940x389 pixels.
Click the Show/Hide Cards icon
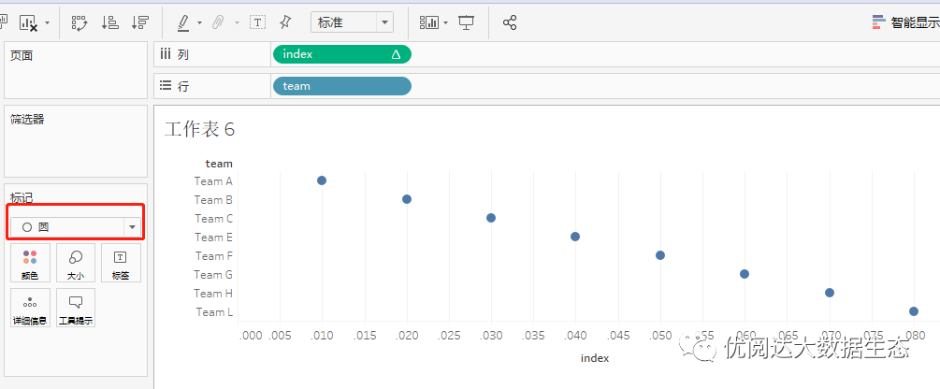pos(429,22)
